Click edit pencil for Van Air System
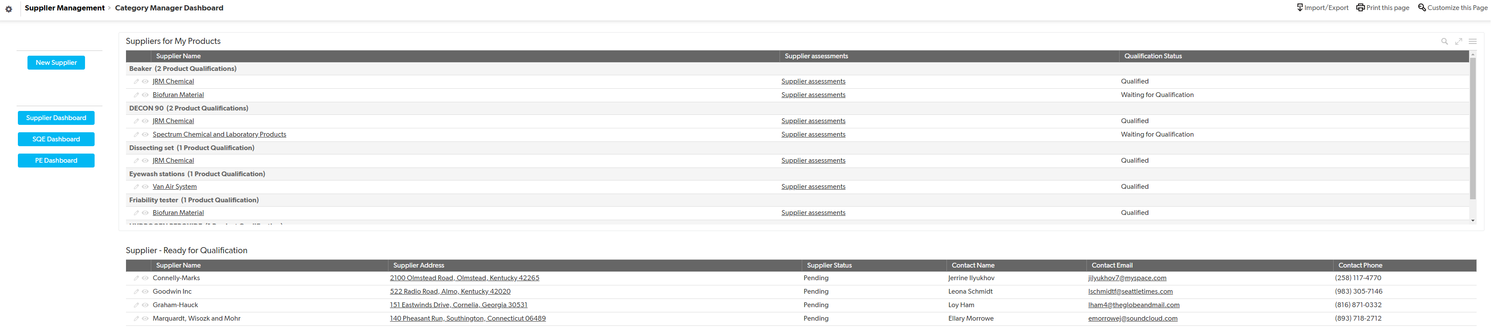The image size is (1491, 335). click(x=136, y=187)
